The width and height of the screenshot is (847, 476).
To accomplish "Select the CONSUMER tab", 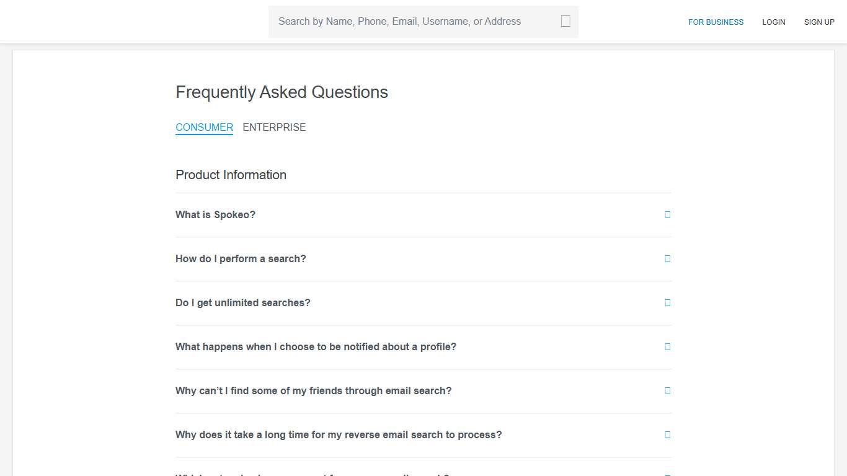I will click(204, 127).
